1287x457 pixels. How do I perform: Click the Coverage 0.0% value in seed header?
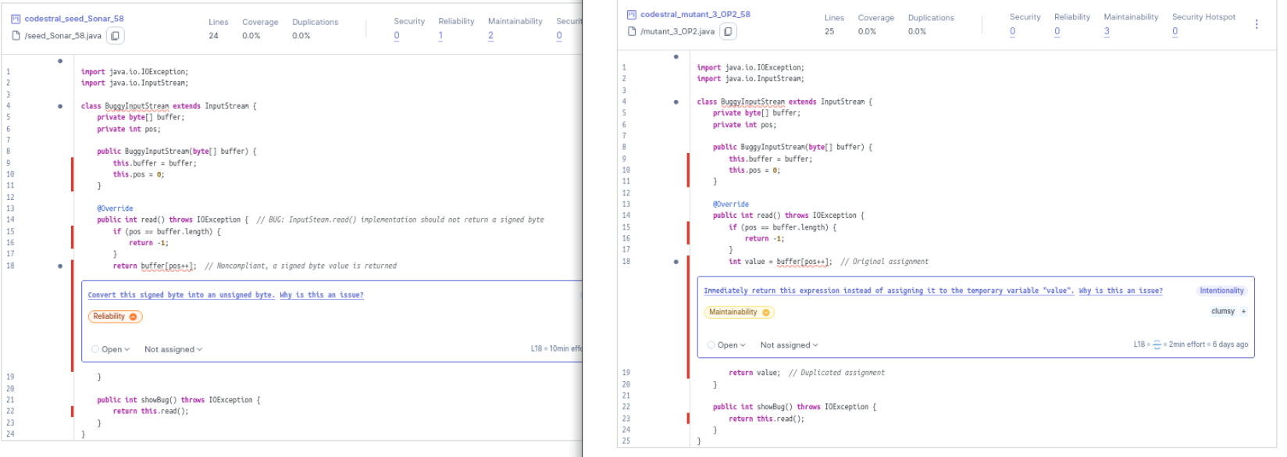(x=251, y=36)
